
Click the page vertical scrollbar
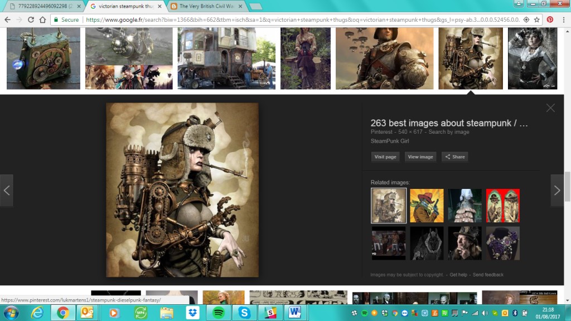pyautogui.click(x=567, y=186)
